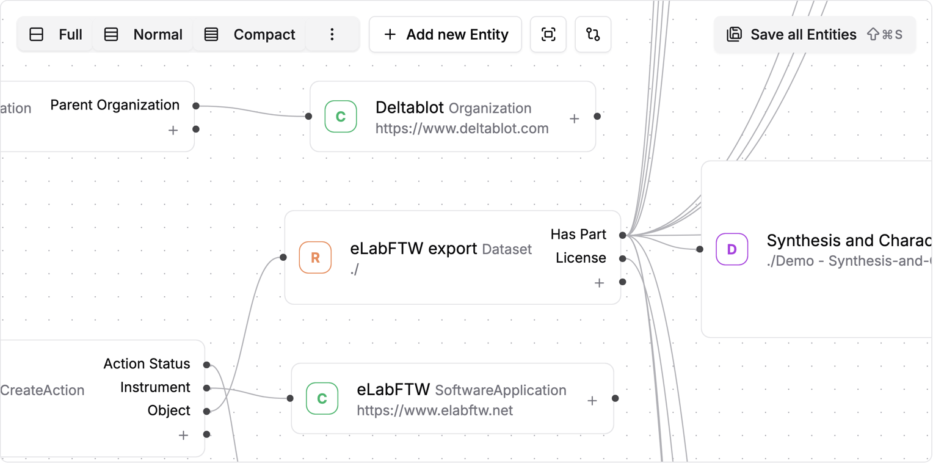
Task: Click the green C icon on the Deltablot node
Action: click(339, 117)
